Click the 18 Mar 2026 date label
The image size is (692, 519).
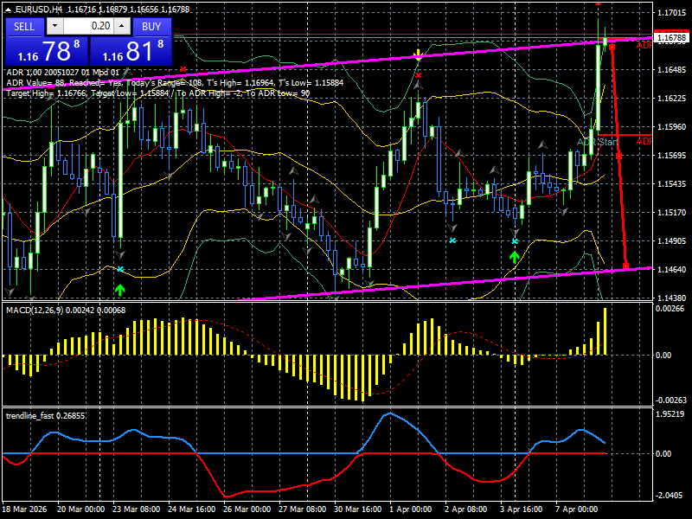point(24,509)
